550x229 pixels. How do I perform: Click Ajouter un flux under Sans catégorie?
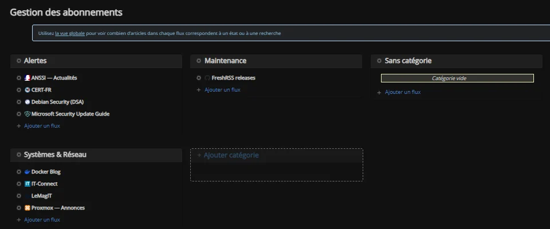pyautogui.click(x=403, y=92)
